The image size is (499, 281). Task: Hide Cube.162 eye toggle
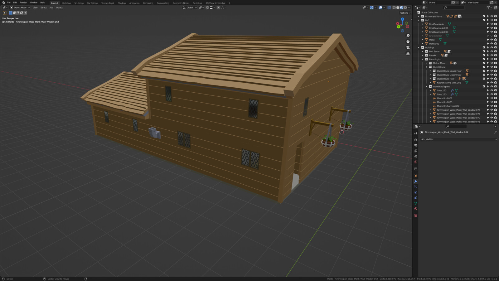492,90
